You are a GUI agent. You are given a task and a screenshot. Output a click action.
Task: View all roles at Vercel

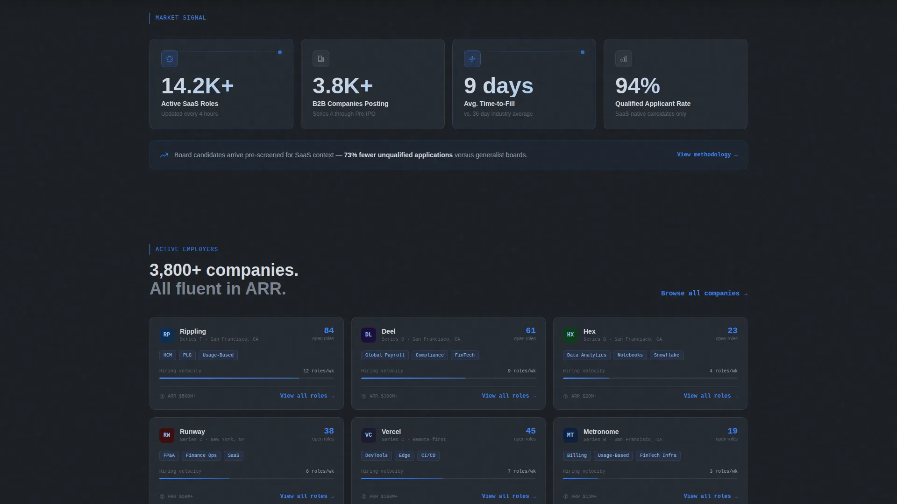509,496
